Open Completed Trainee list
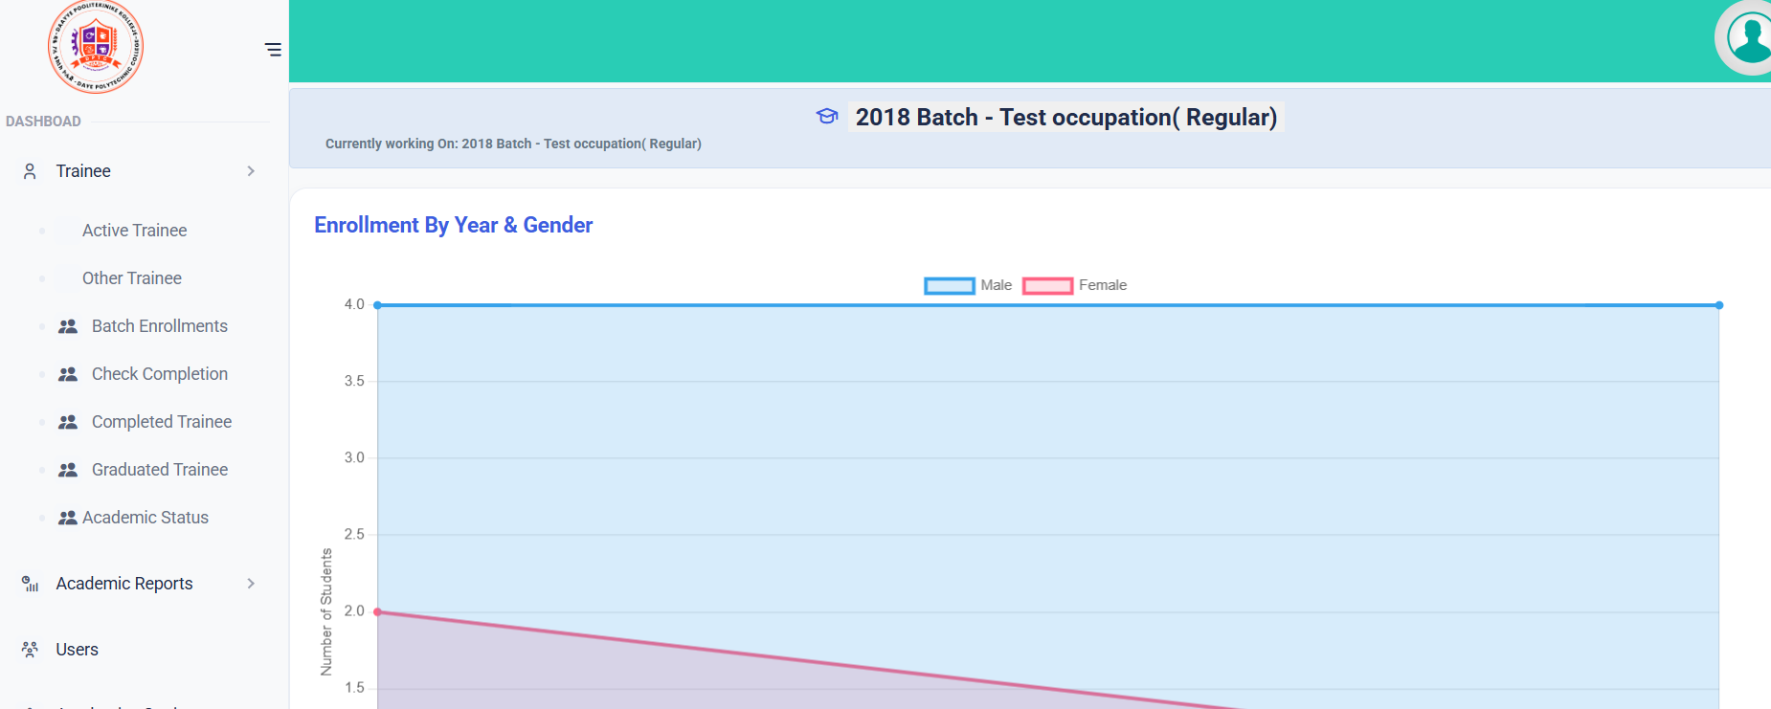This screenshot has height=709, width=1771. 161,422
